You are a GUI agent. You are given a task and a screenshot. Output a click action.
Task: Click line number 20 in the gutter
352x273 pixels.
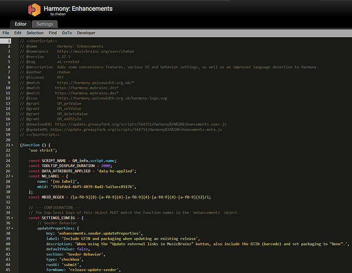[8, 140]
